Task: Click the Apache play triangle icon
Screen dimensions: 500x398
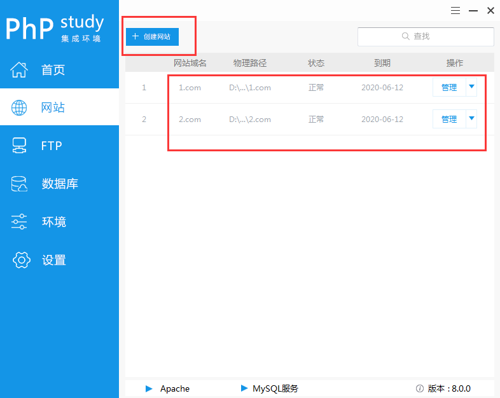Action: point(149,388)
